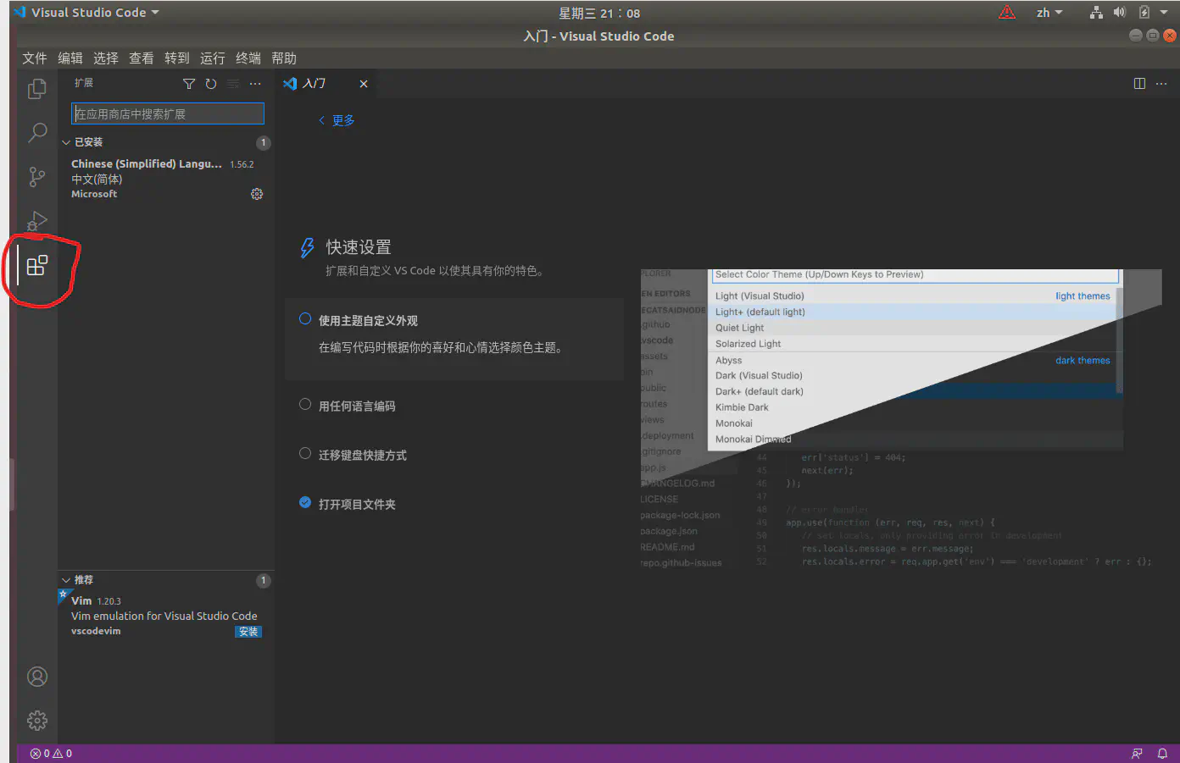This screenshot has width=1180, height=763.
Task: Click the '更多' back link
Action: click(x=337, y=120)
